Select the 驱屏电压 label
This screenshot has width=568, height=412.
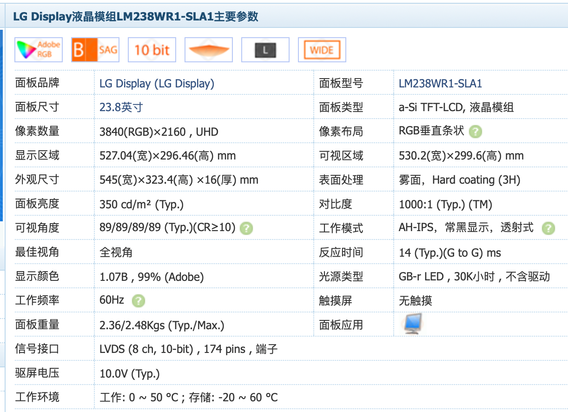click(x=37, y=373)
